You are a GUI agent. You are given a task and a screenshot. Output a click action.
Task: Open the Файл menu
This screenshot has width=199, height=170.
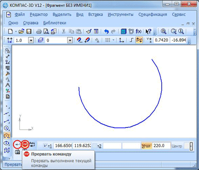point(19,15)
